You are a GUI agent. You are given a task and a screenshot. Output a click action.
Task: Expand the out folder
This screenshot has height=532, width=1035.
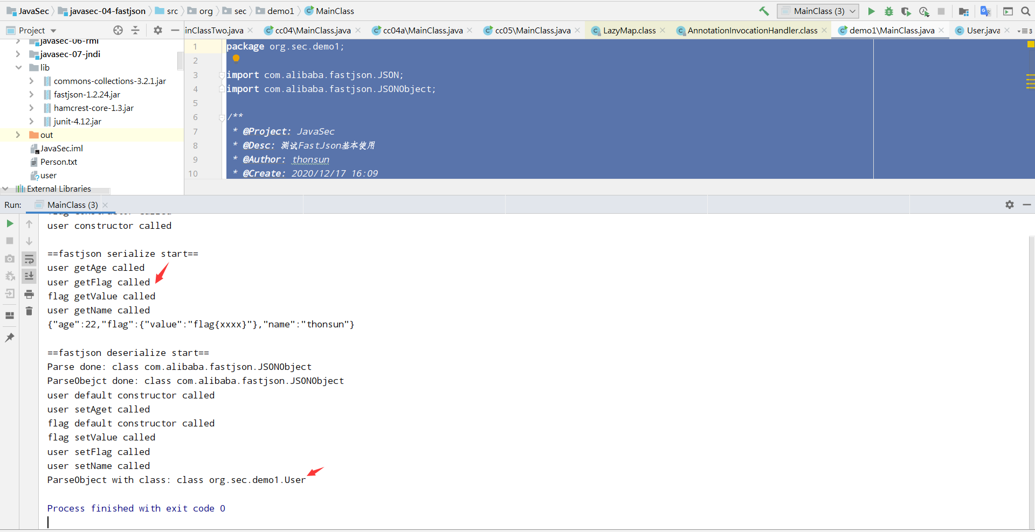18,135
